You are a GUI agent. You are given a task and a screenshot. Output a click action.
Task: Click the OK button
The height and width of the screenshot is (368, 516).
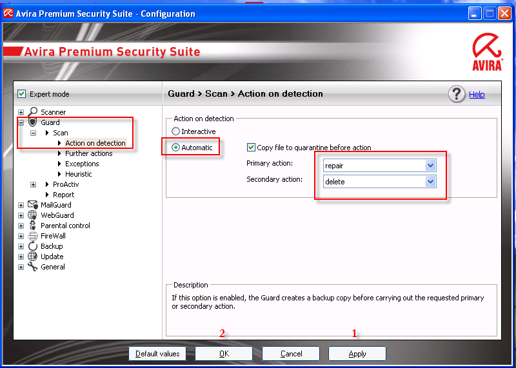coord(224,354)
